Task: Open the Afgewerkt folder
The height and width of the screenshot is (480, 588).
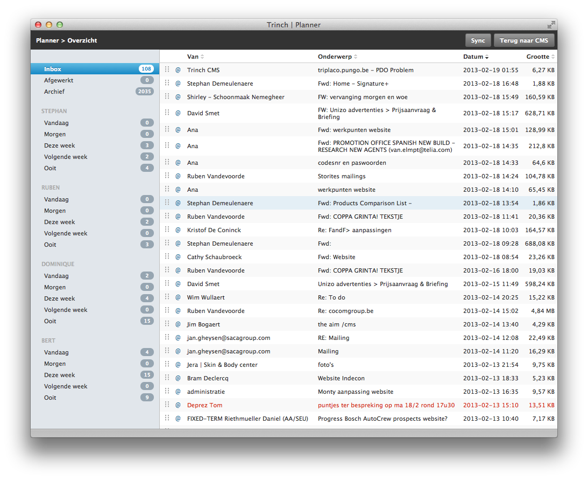Action: 95,80
